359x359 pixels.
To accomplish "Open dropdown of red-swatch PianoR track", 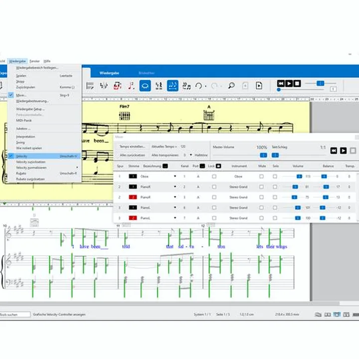I will [x=175, y=197].
